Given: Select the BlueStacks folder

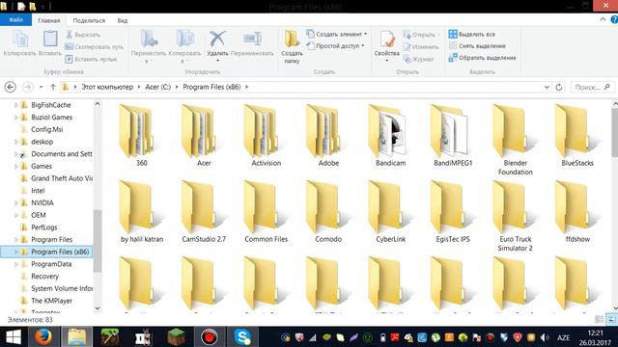Looking at the screenshot, I should click(577, 136).
